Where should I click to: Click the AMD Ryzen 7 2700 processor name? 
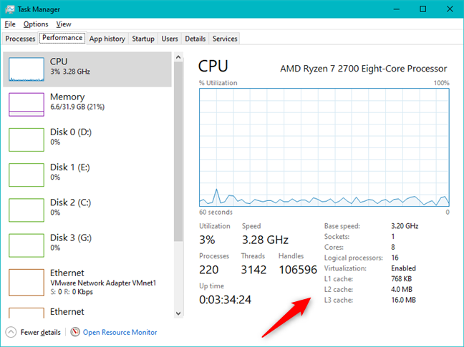pyautogui.click(x=363, y=69)
